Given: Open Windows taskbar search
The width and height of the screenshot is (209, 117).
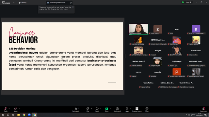Looking at the screenshot, I should [8, 115].
